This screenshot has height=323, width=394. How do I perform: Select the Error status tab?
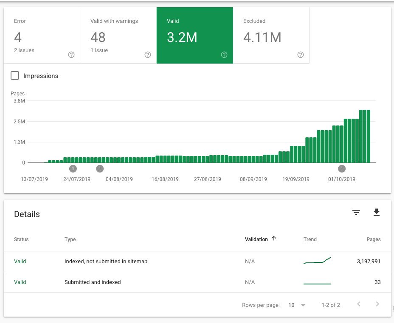[42, 35]
